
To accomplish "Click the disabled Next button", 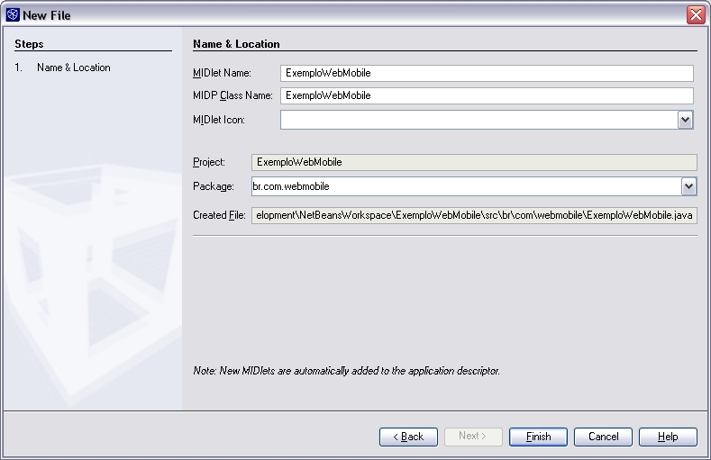I will [x=473, y=437].
